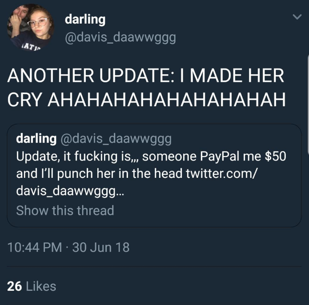Click the truncated davis_daawwggg… link text
Screen dimensions: 309x305
70,191
